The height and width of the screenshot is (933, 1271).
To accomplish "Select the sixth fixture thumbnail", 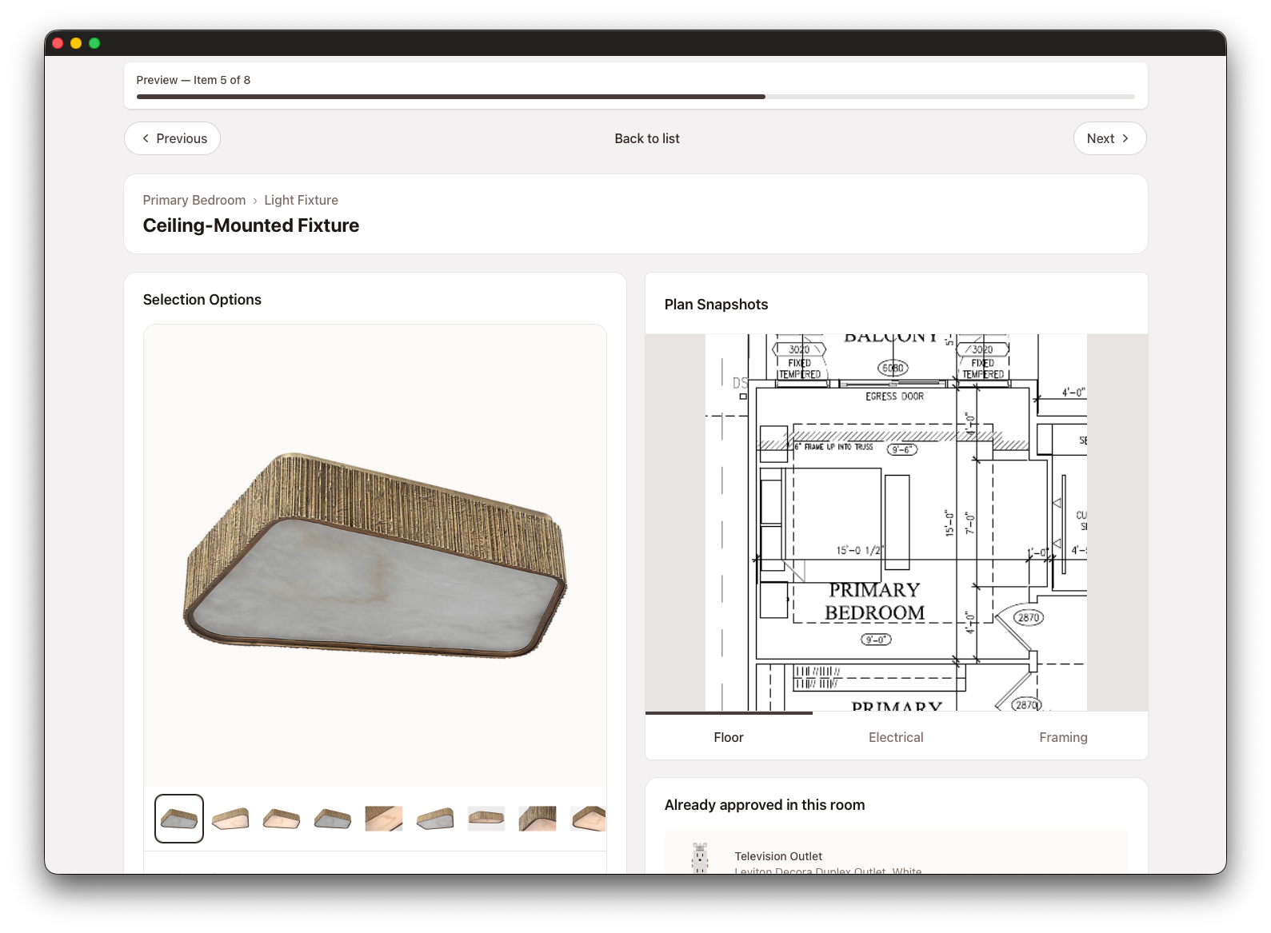I will tap(435, 819).
